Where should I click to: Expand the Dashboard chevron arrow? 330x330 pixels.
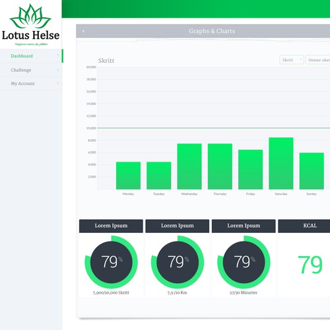click(58, 55)
